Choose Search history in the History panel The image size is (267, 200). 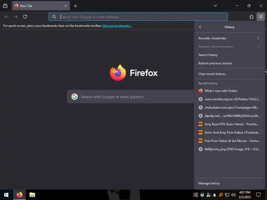point(229,55)
